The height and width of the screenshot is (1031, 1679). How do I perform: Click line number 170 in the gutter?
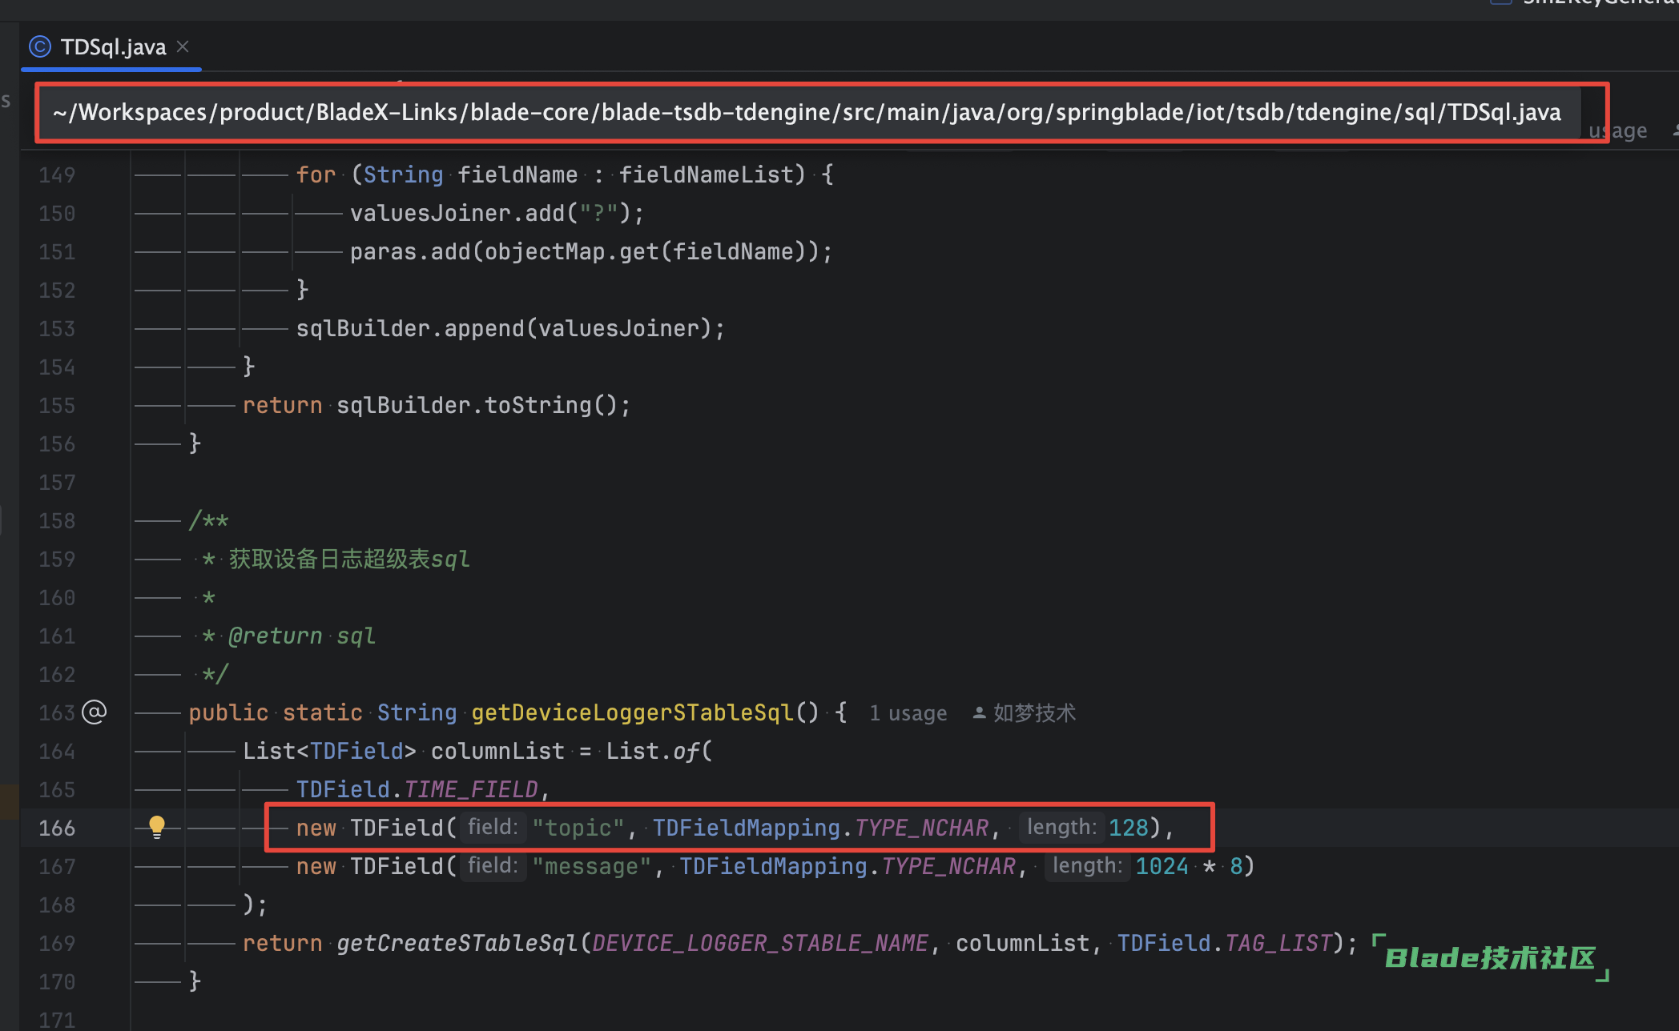click(57, 981)
